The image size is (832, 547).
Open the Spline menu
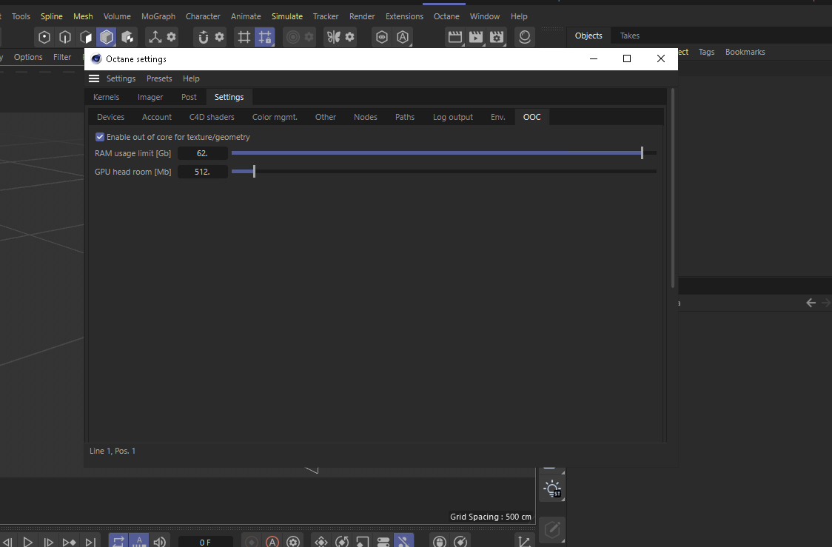[x=52, y=16]
